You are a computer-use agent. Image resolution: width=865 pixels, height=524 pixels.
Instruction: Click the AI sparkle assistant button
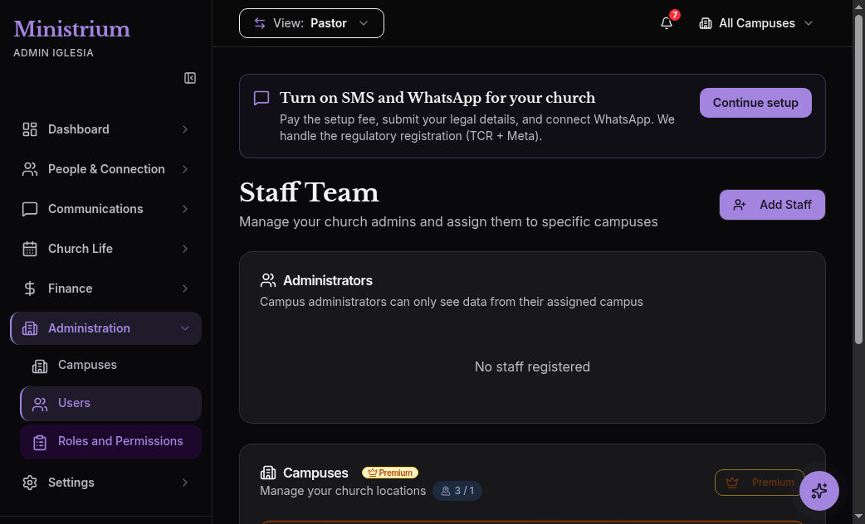(819, 490)
